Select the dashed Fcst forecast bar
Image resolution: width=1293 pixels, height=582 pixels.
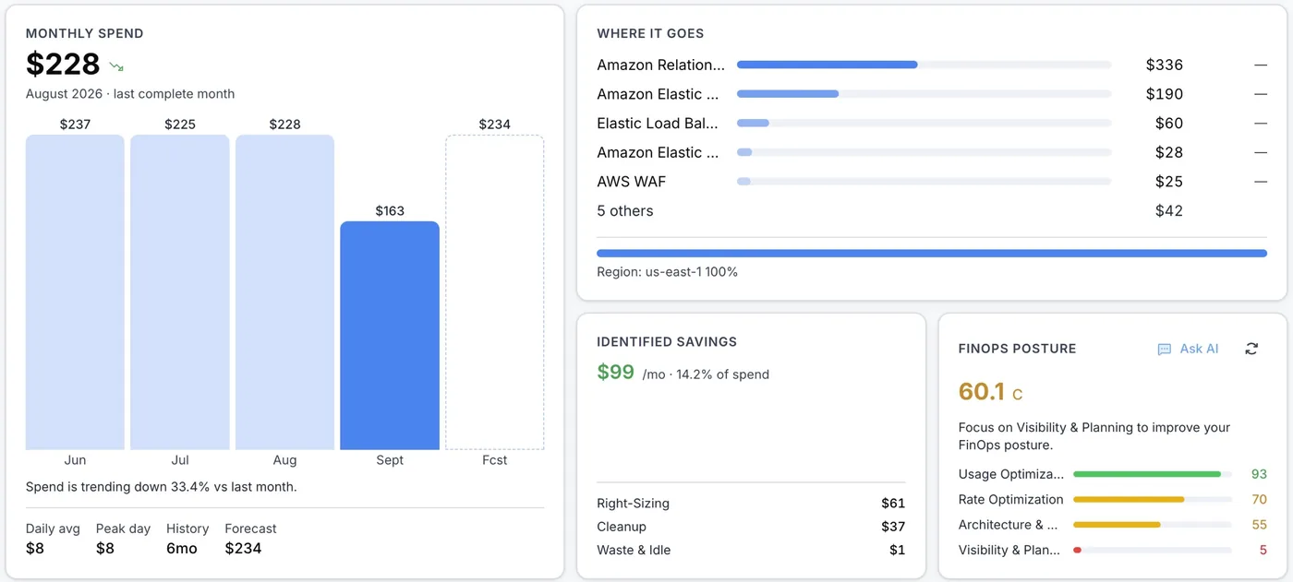pyautogui.click(x=495, y=292)
